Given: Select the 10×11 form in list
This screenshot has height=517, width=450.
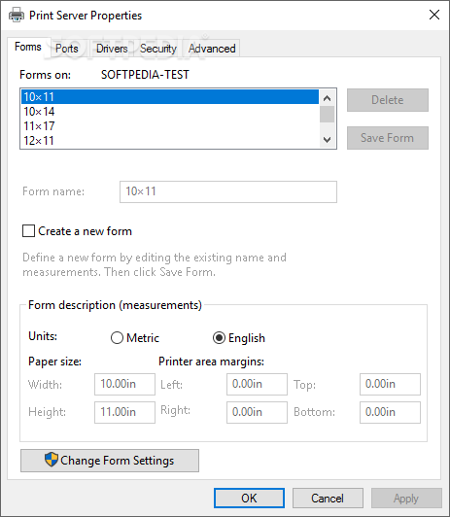Looking at the screenshot, I should click(x=170, y=97).
